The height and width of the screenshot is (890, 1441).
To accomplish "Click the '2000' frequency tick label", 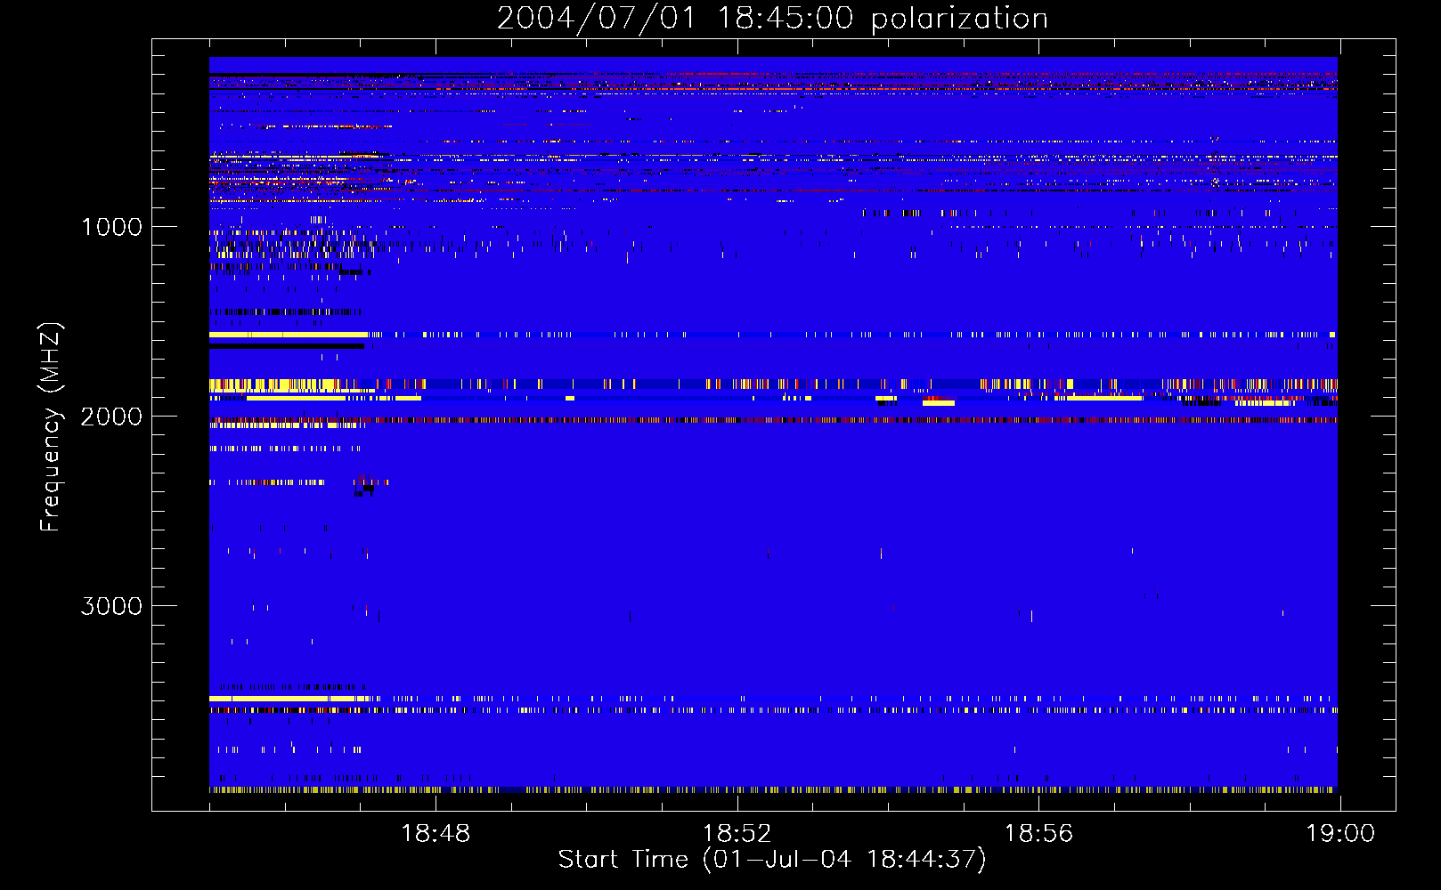I will click(x=111, y=417).
